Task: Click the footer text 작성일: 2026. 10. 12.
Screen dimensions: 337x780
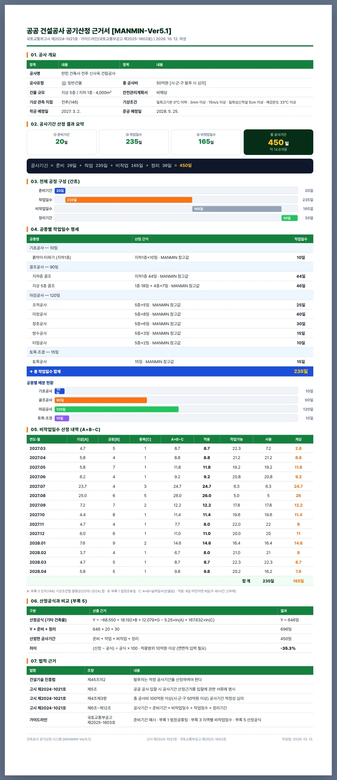Action: (x=297, y=739)
